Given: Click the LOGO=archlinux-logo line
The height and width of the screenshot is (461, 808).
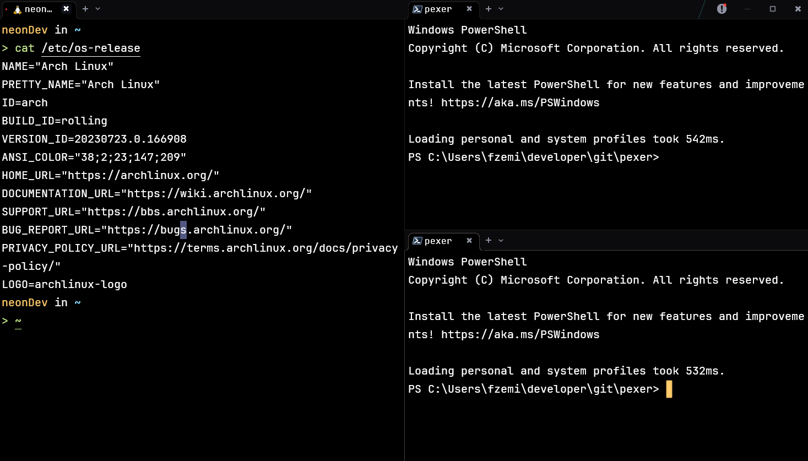Looking at the screenshot, I should tap(64, 285).
